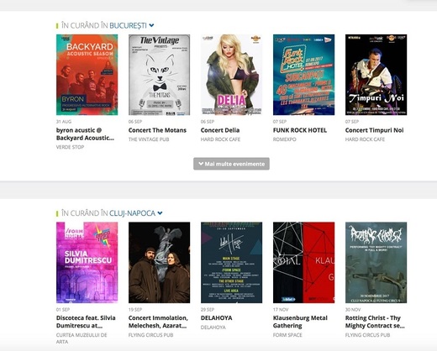Viewport: 437px width, 351px height.
Task: Expand the București city dropdown chevron
Action: (151, 25)
